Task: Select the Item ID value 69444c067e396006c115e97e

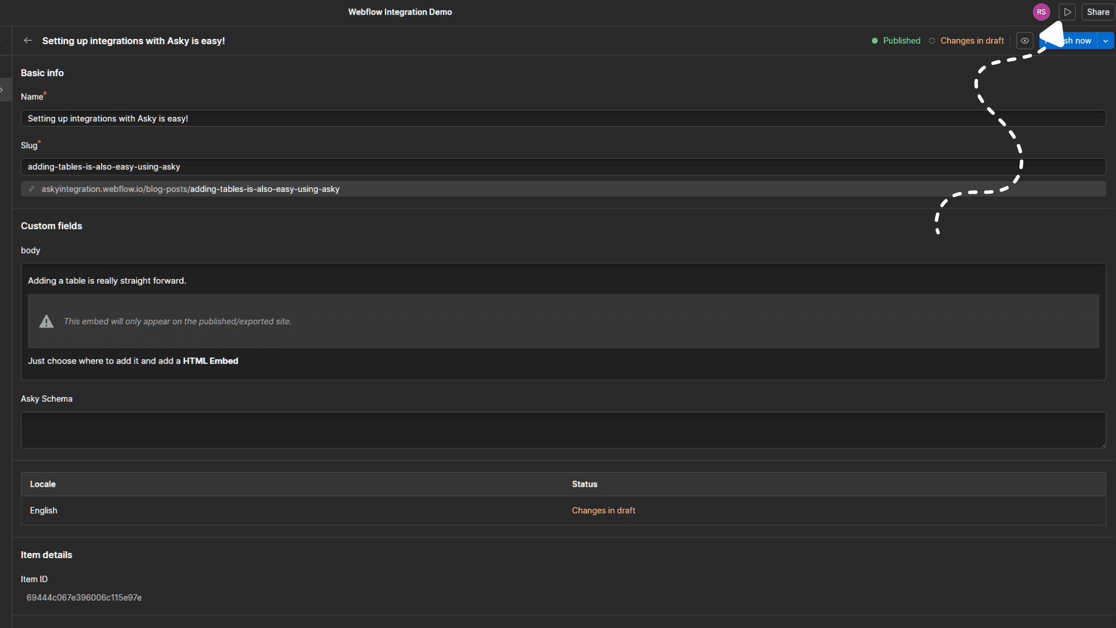Action: pos(84,598)
